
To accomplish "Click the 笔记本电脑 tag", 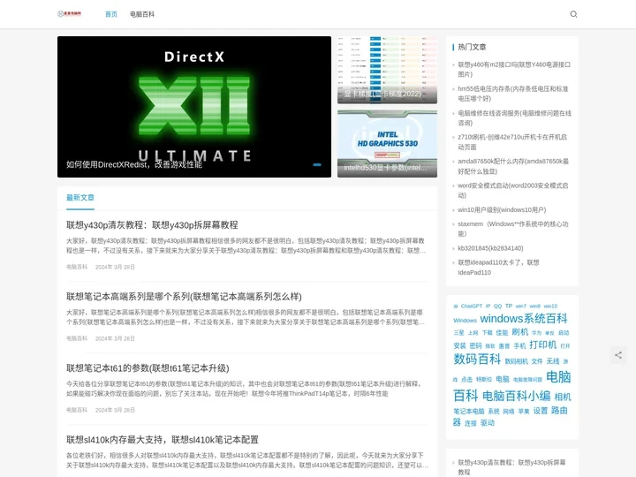I will [x=468, y=412].
